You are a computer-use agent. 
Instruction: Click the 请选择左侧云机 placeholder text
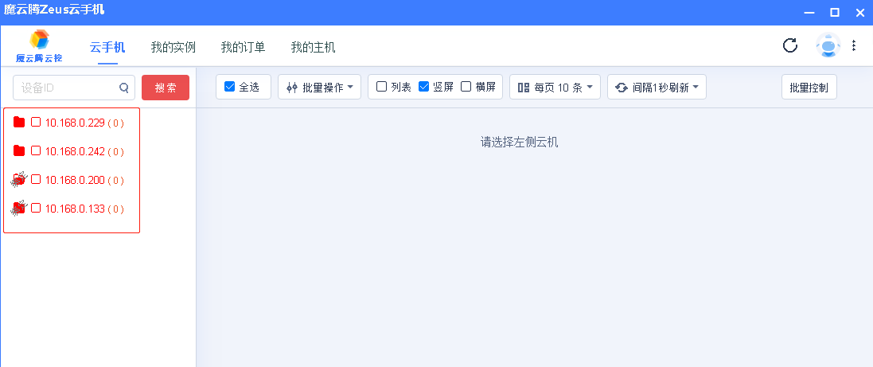click(x=519, y=142)
